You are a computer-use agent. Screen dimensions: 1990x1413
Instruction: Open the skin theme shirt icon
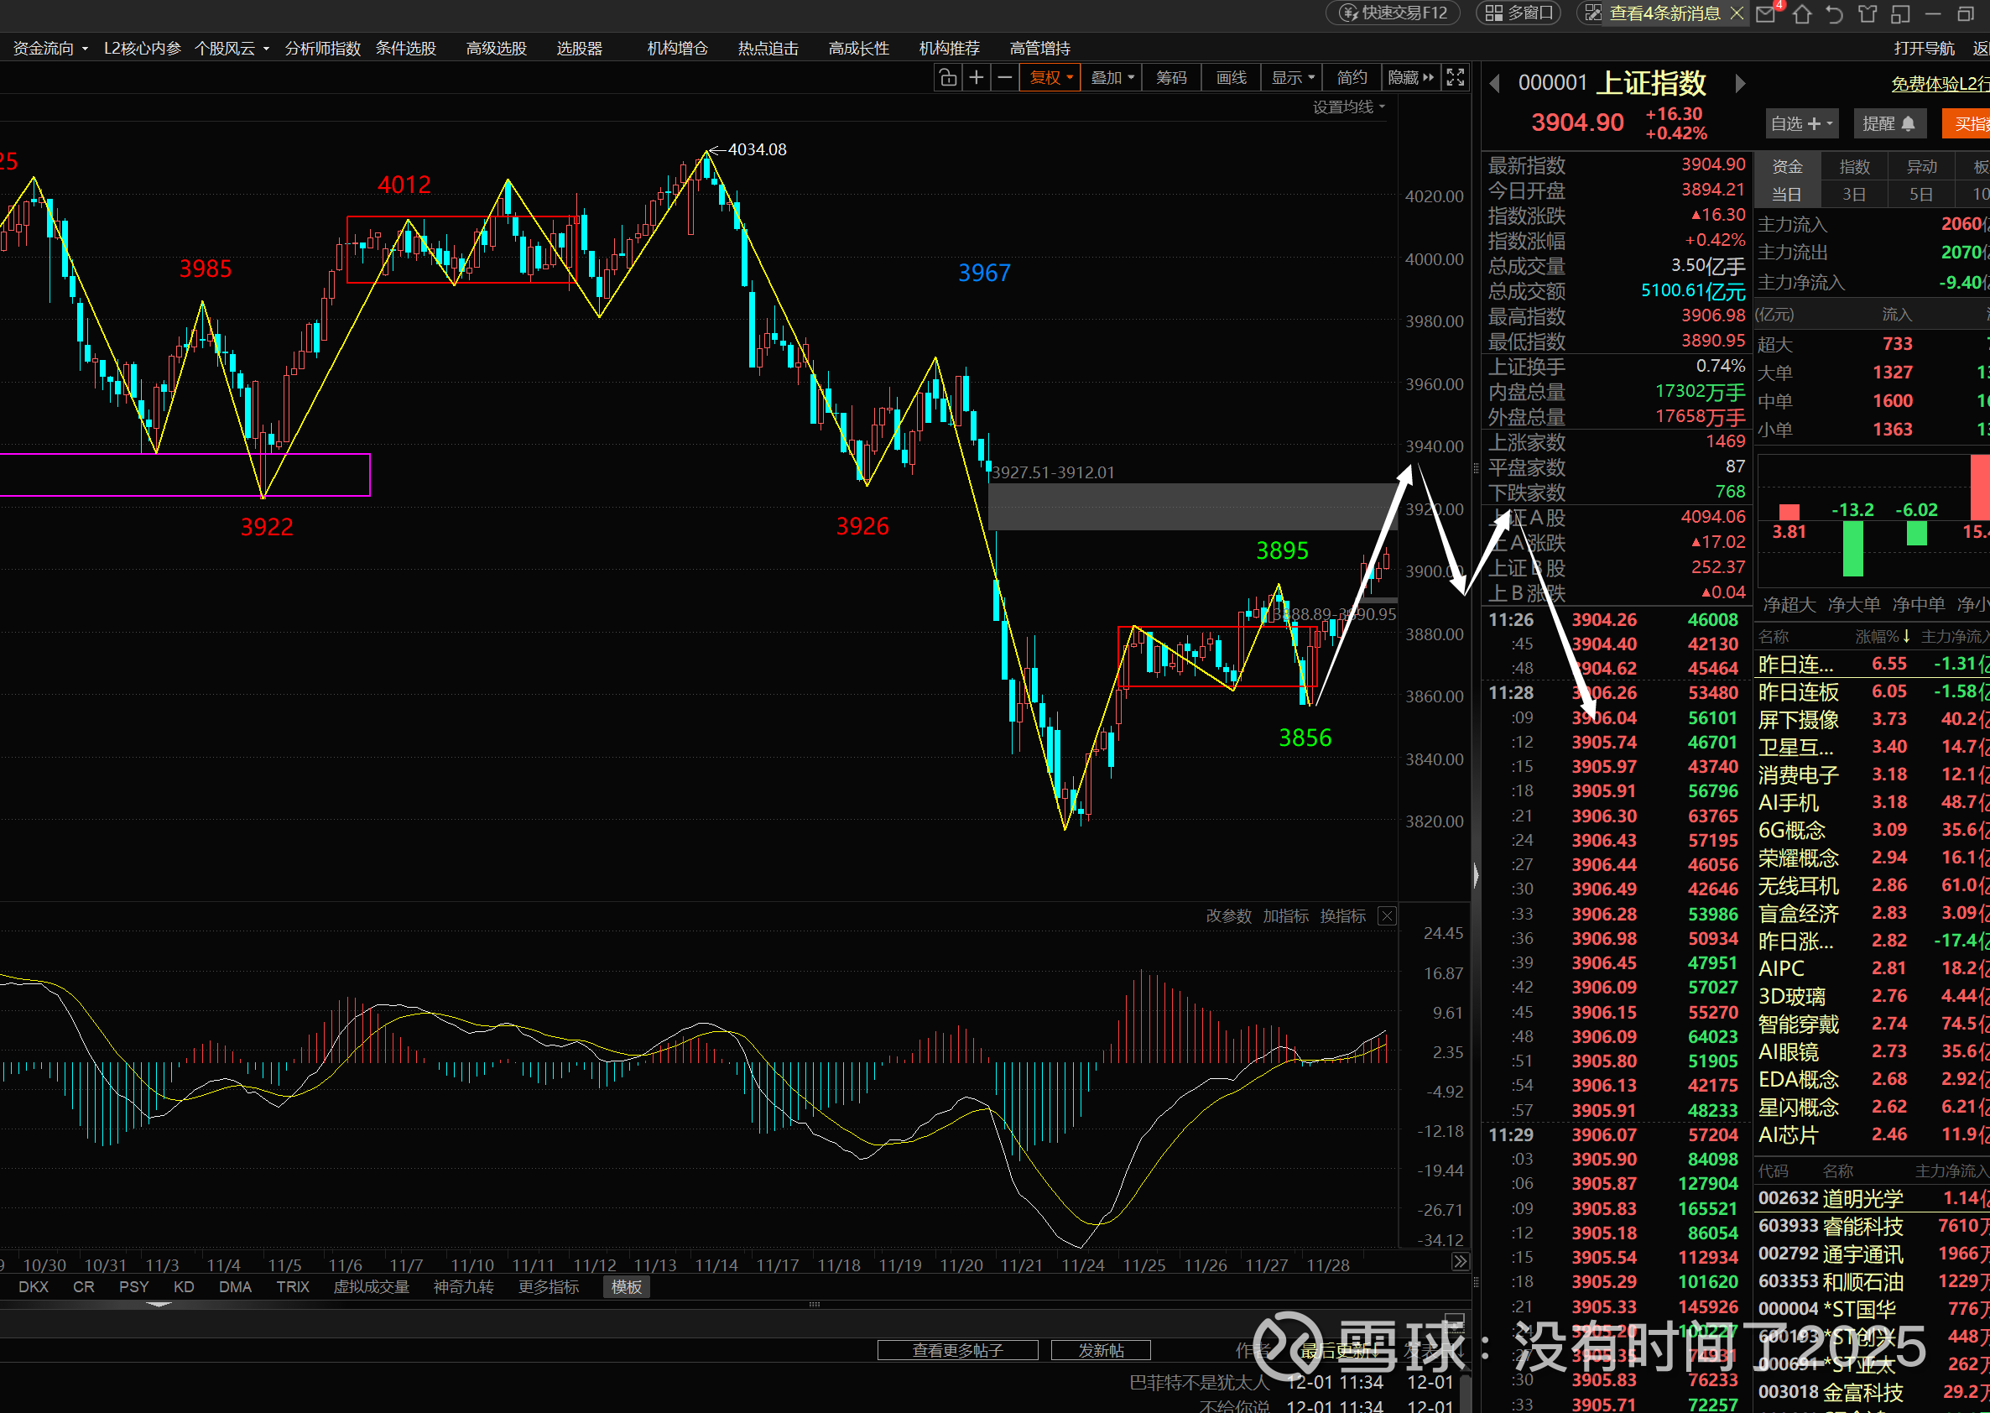(1868, 14)
